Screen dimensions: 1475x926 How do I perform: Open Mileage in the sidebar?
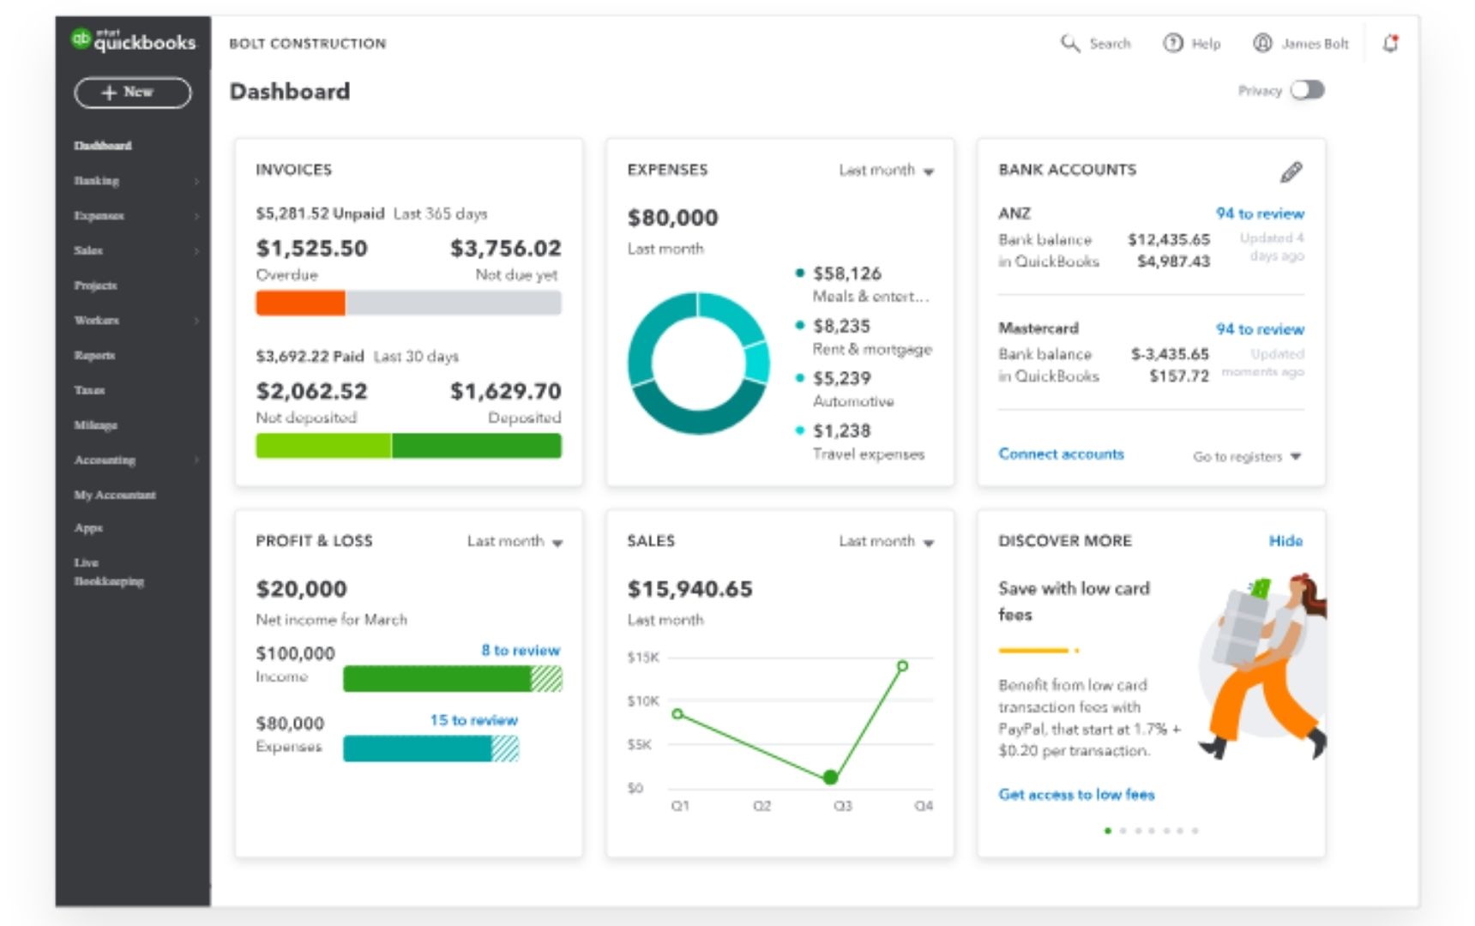point(95,425)
